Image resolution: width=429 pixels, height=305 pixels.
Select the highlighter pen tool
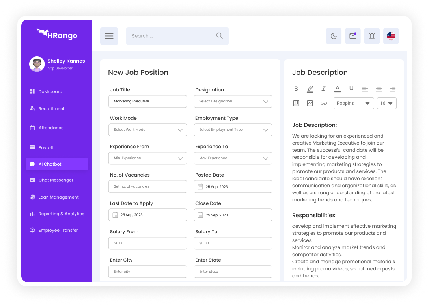pos(310,89)
